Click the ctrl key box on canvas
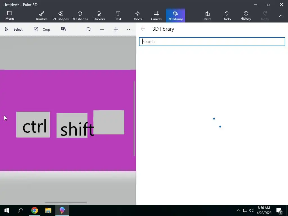The image size is (288, 216). pos(33,125)
